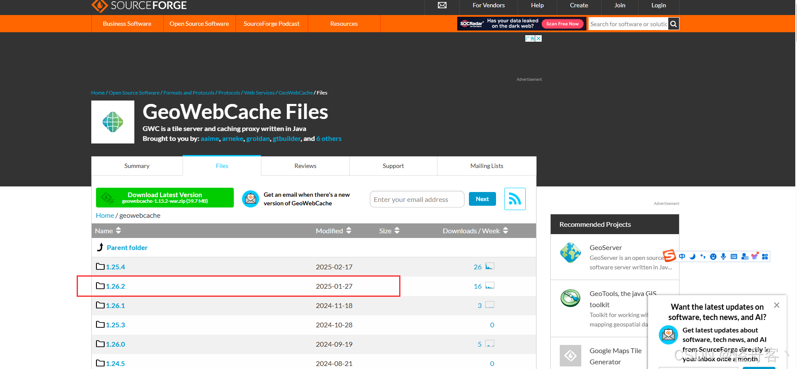
Task: Click the Join link
Action: [x=620, y=5]
